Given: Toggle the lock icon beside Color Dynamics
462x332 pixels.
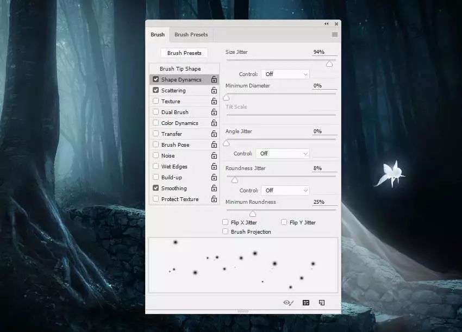Looking at the screenshot, I should click(x=214, y=123).
